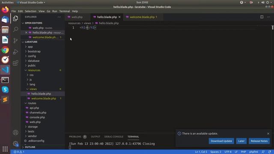This screenshot has height=154, width=274.
Task: Open Explorer Views and More Actions ellipsis
Action: tap(59, 17)
